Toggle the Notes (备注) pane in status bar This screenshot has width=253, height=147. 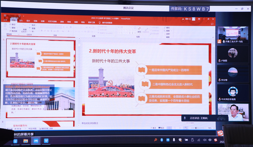(x=153, y=128)
